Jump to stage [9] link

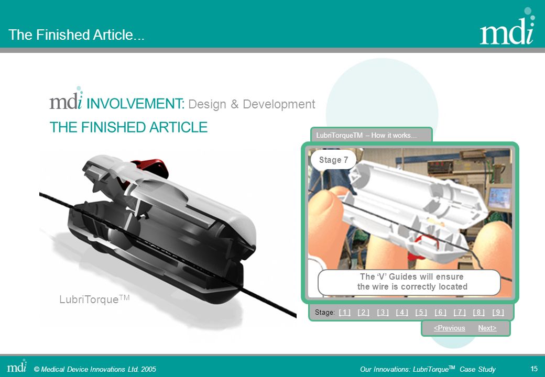point(498,312)
